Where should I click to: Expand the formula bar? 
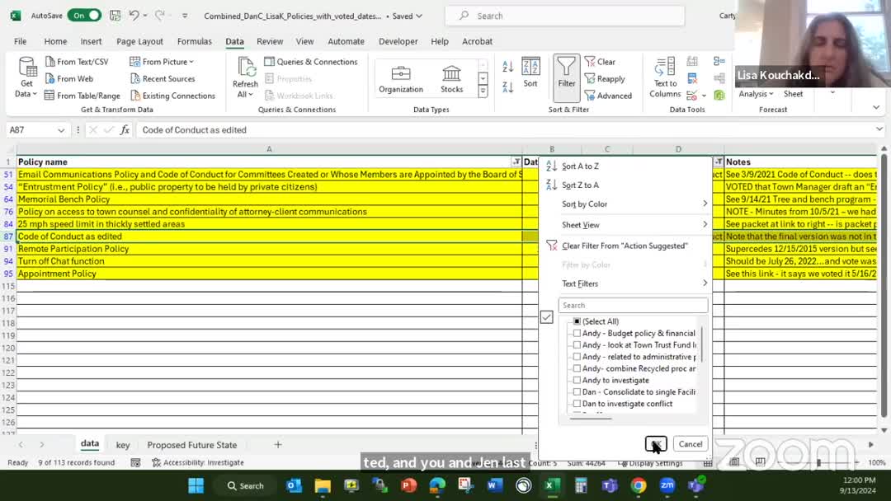(x=879, y=129)
